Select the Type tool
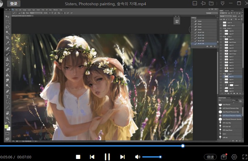Viewport: 248px width, 161px height. [x=7, y=97]
